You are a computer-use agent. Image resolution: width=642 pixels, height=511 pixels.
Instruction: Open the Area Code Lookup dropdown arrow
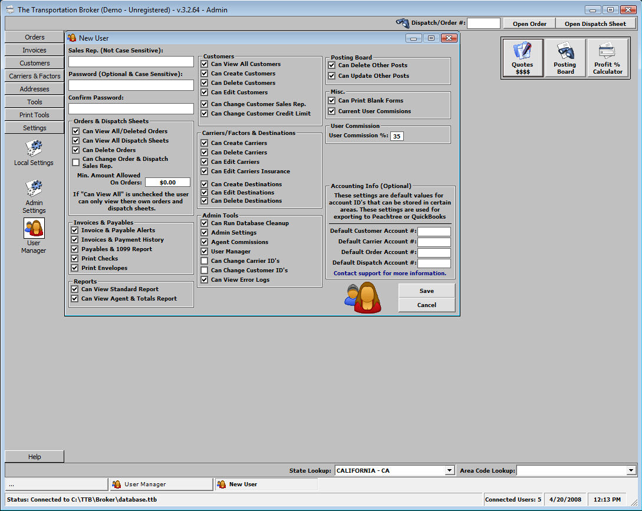(x=631, y=470)
